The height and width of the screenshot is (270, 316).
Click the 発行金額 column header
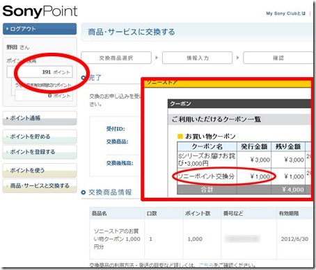(x=254, y=146)
